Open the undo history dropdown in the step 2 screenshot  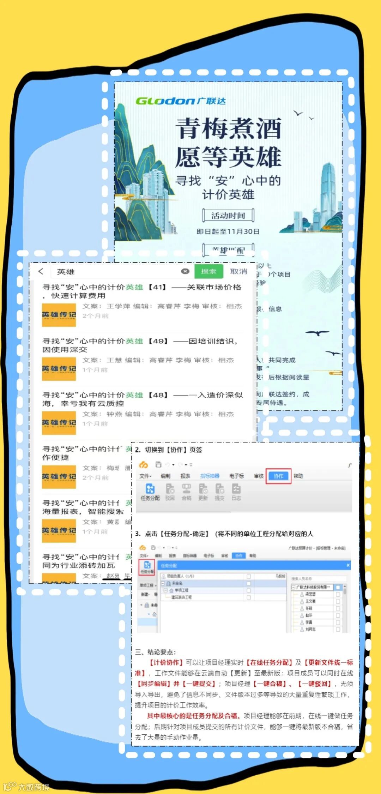coord(173,465)
